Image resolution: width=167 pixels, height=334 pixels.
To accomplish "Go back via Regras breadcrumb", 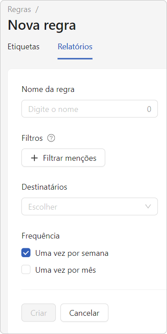I will coord(19,10).
